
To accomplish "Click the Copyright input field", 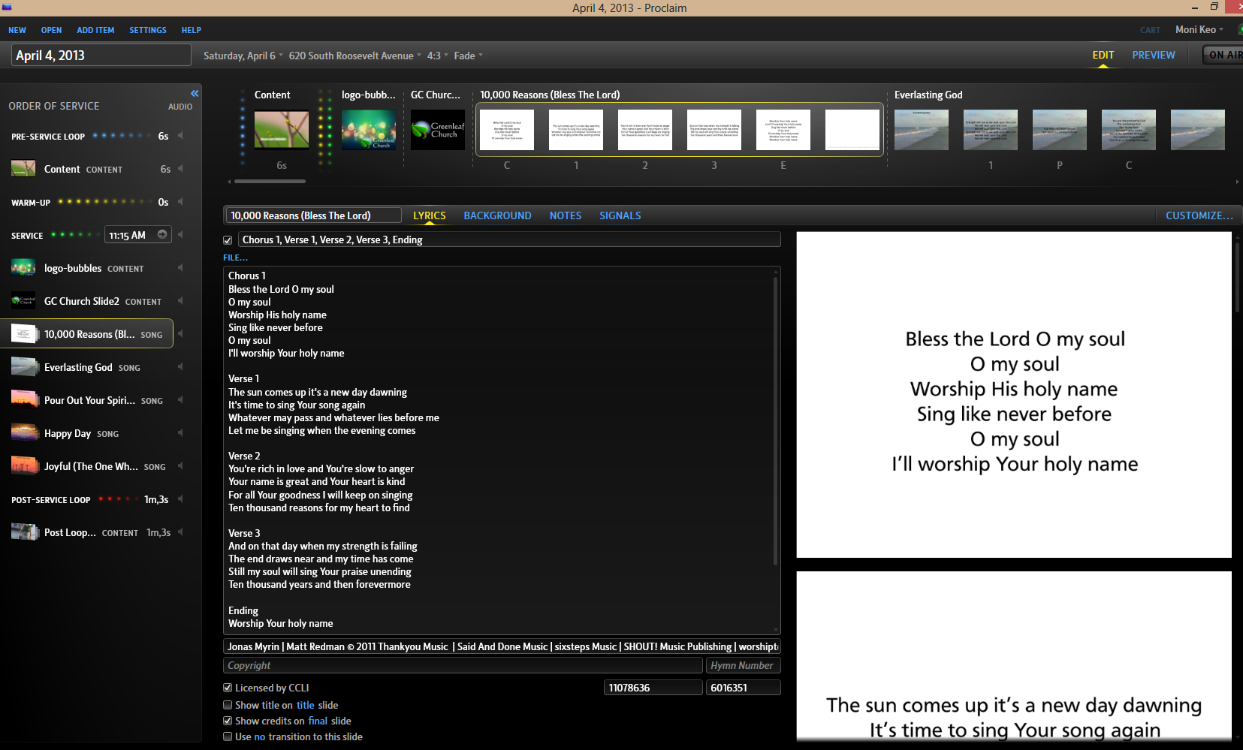I will [x=463, y=665].
